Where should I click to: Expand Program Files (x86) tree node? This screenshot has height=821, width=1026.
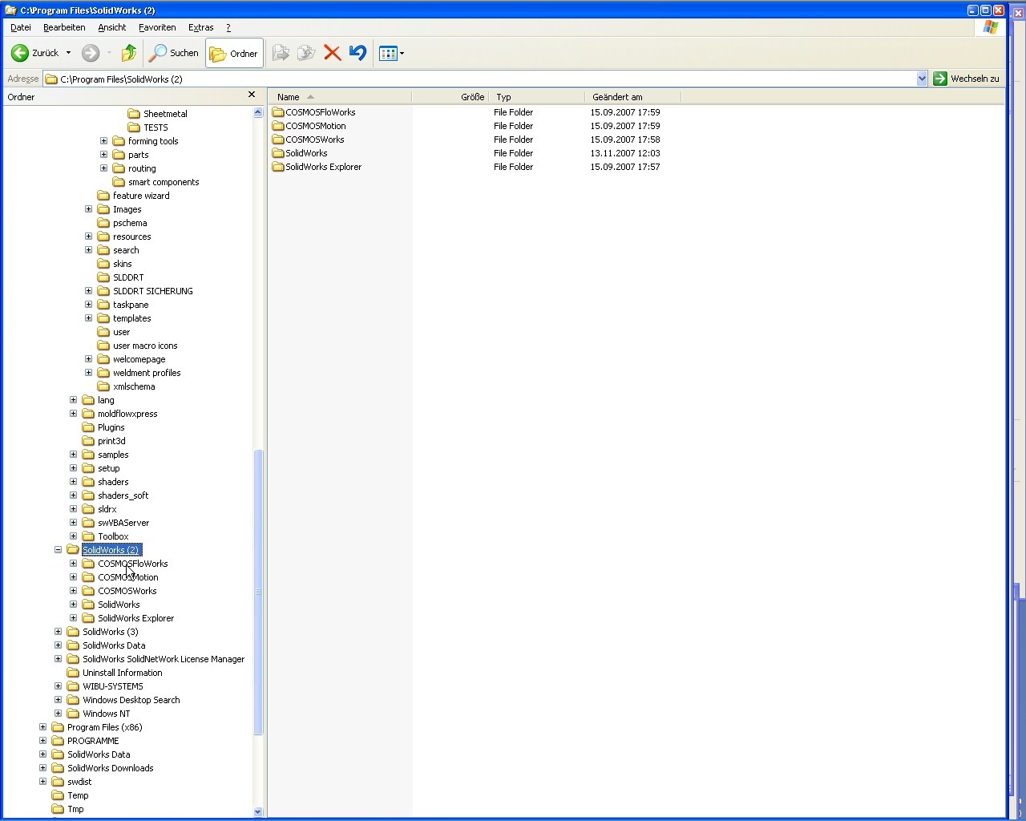click(42, 727)
